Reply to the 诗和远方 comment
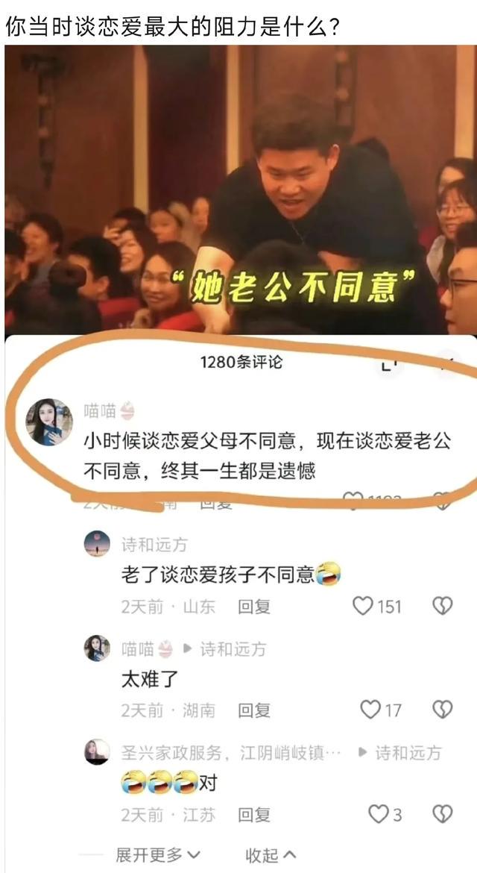The image size is (477, 873). 254,606
